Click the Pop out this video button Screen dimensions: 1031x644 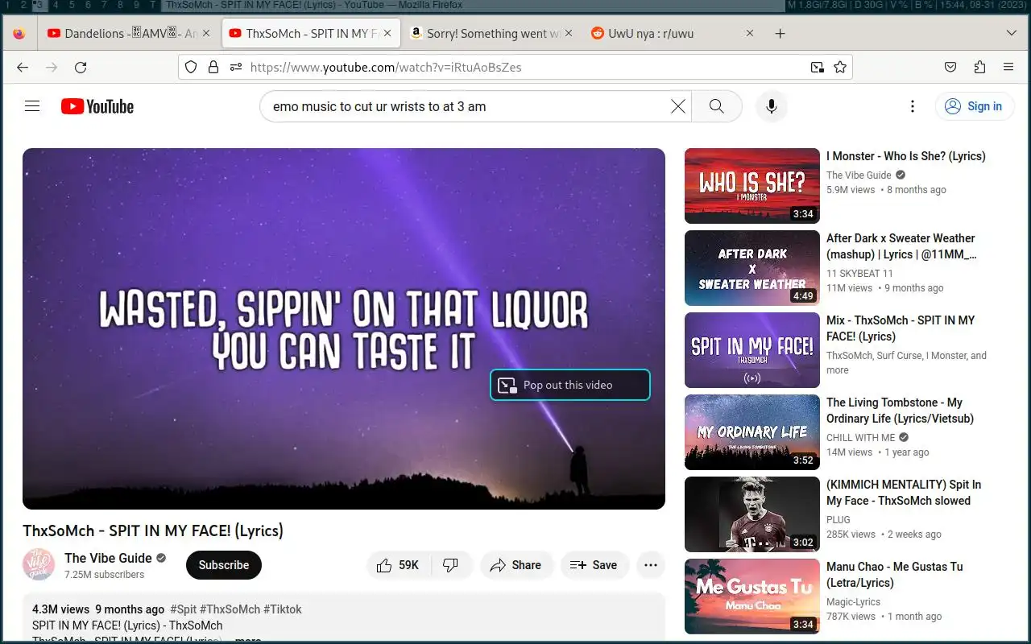(570, 385)
